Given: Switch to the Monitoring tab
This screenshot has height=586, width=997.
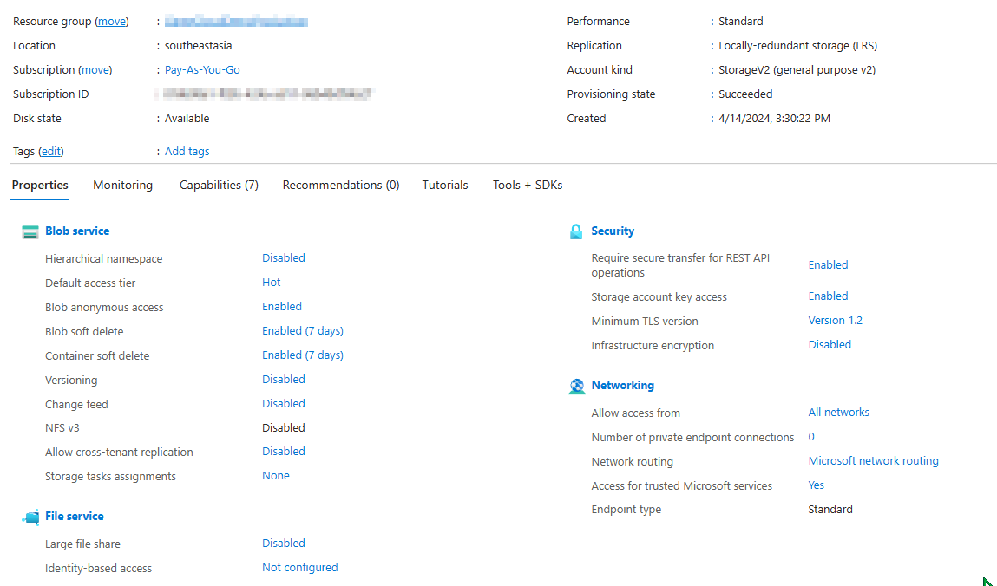Looking at the screenshot, I should pos(122,185).
